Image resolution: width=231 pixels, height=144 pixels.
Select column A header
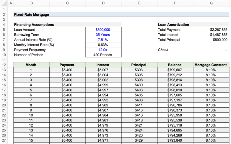[x=11, y=3]
